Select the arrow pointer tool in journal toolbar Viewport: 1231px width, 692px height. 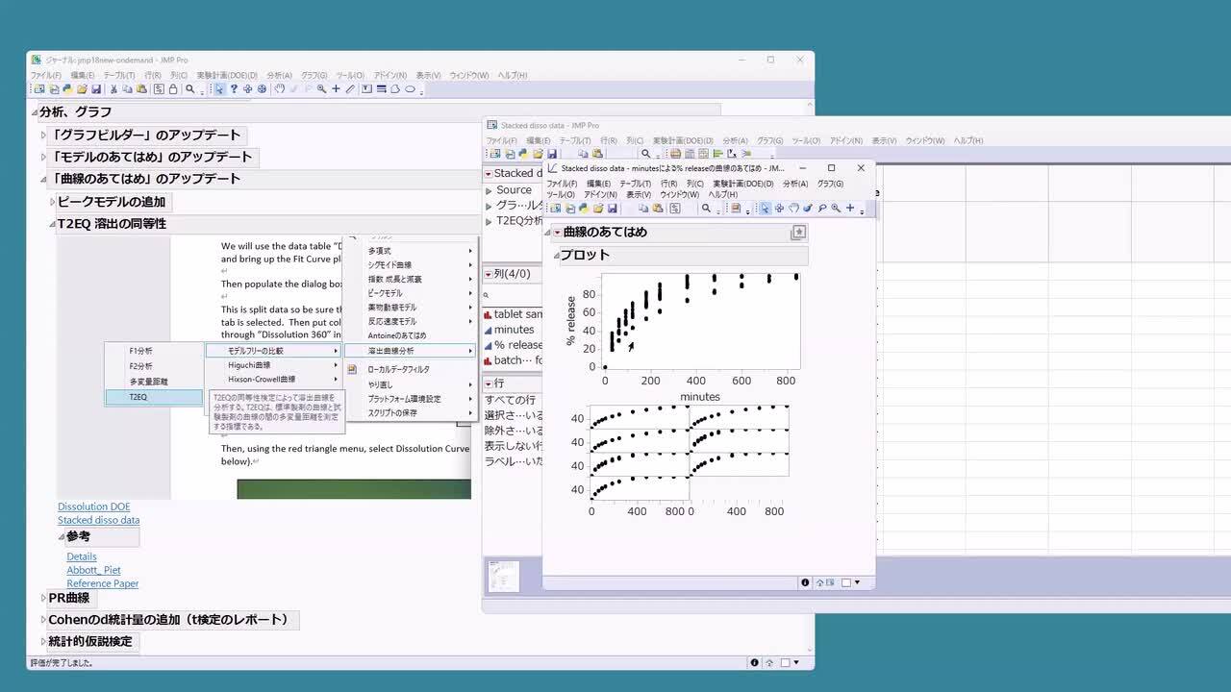[218, 88]
